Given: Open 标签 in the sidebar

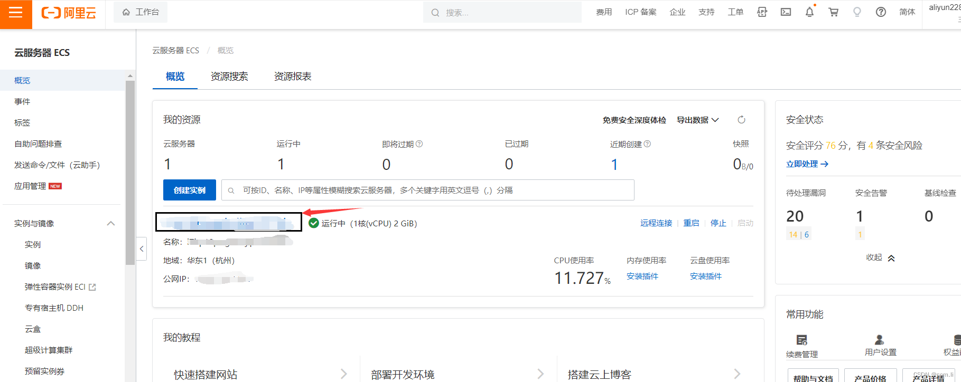Looking at the screenshot, I should pos(22,122).
